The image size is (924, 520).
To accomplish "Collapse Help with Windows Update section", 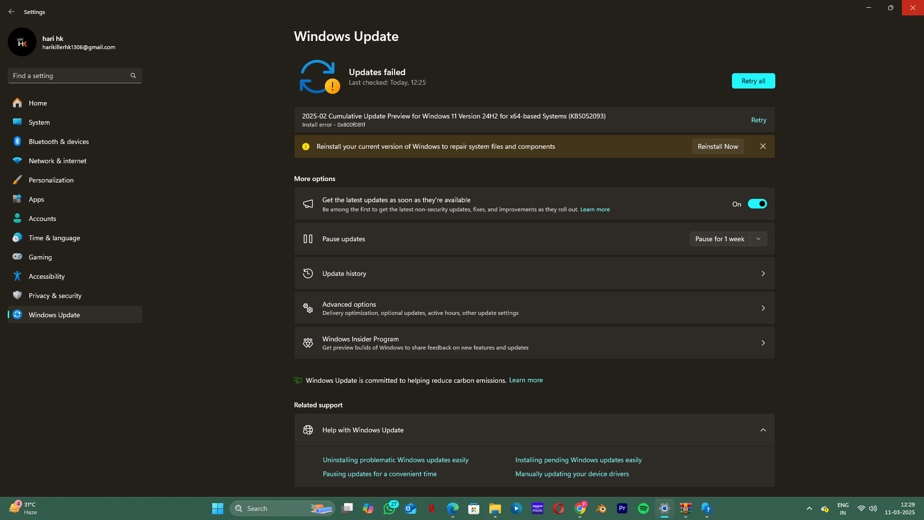I will point(763,430).
